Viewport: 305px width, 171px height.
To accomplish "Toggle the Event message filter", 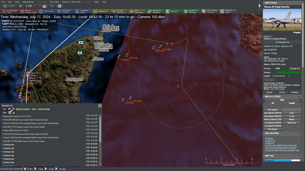I will point(34,109).
